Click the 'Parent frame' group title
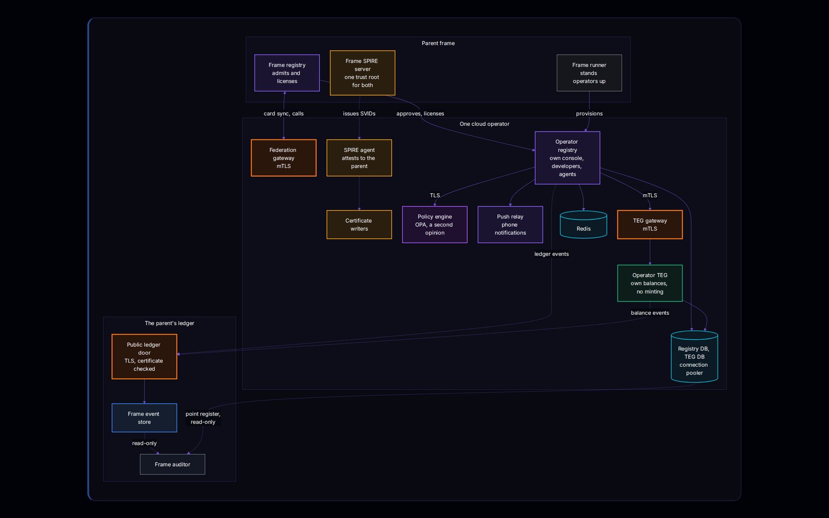 (438, 44)
